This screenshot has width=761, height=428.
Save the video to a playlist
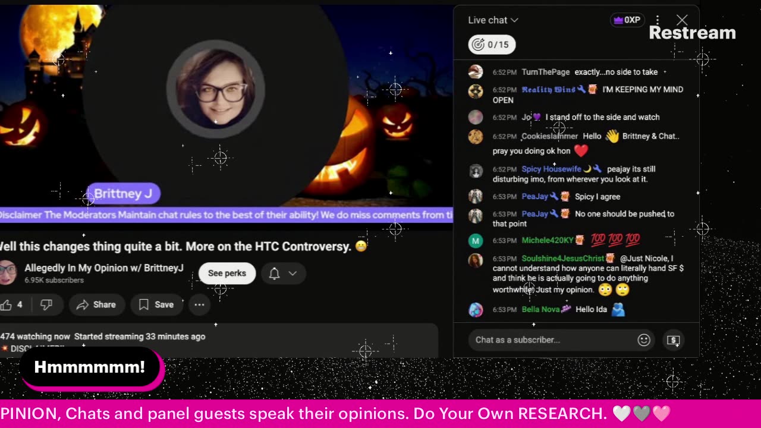(x=156, y=304)
